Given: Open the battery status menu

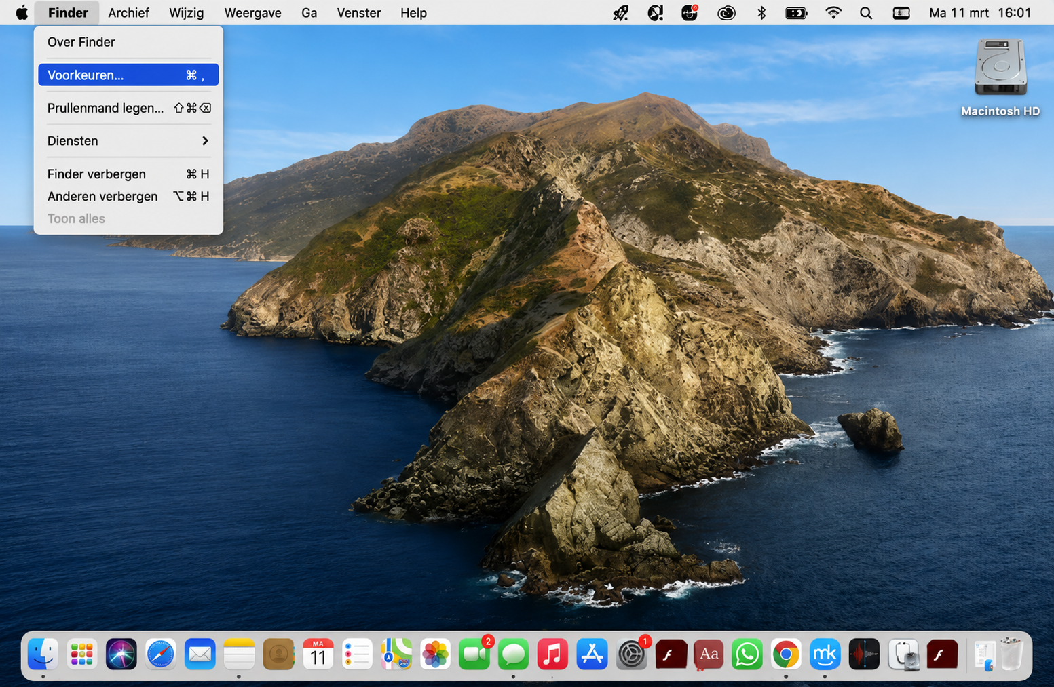Looking at the screenshot, I should tap(796, 13).
